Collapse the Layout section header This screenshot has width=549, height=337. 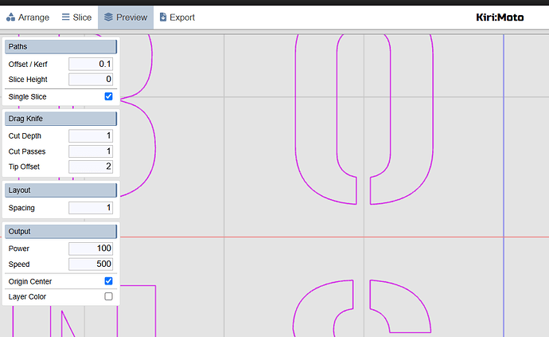point(61,190)
